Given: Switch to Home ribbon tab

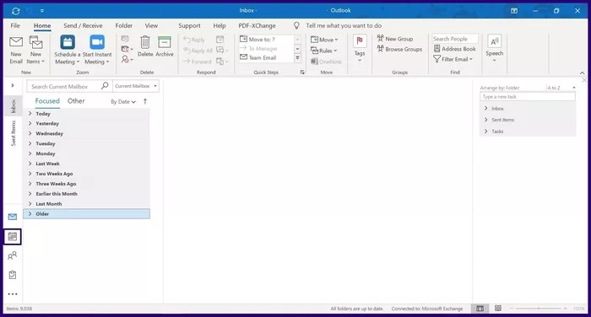Looking at the screenshot, I should pos(42,25).
